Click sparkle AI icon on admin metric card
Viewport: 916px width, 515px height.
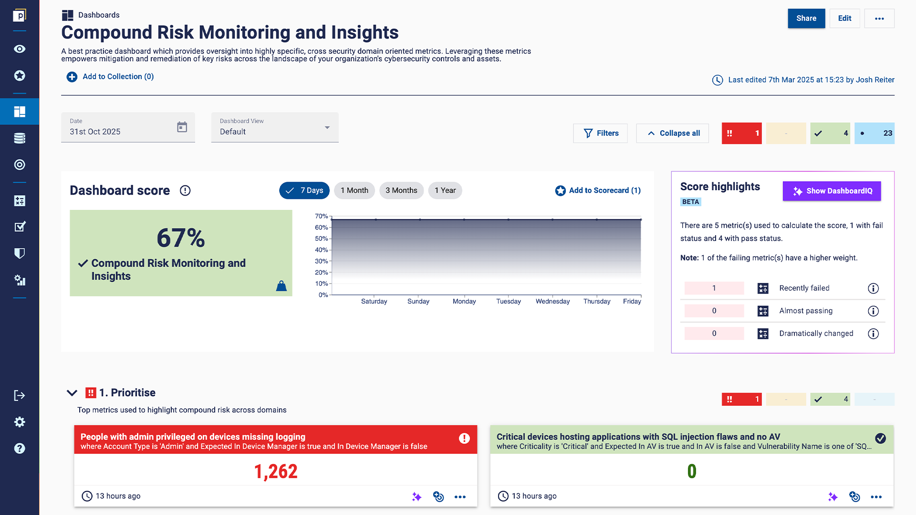tap(416, 496)
